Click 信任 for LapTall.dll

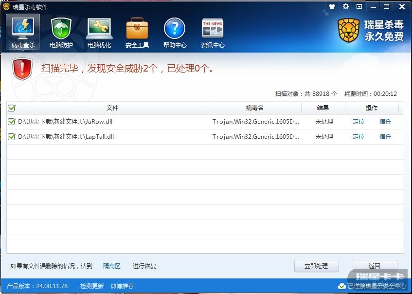(x=385, y=137)
